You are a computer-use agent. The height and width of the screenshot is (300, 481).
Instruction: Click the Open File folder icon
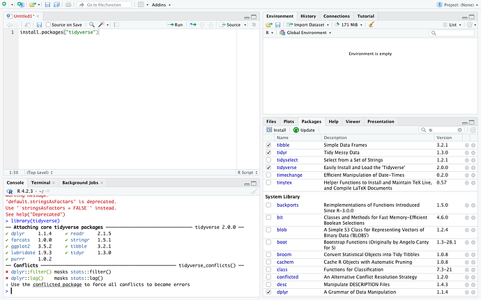32,5
